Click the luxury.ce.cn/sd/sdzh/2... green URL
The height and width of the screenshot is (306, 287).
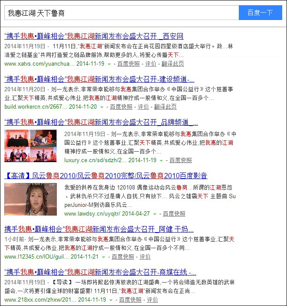96,160
